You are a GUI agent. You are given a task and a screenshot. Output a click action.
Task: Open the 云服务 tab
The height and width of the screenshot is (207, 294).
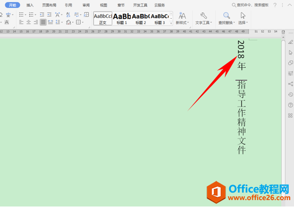(160, 5)
